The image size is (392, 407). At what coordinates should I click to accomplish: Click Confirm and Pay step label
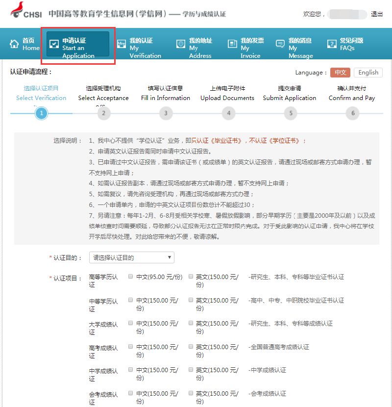352,98
